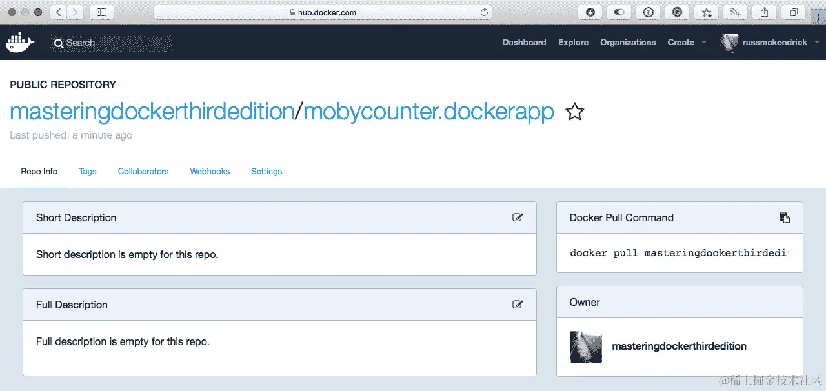This screenshot has height=391, width=826.
Task: Switch to the Webhooks tab
Action: (x=210, y=172)
